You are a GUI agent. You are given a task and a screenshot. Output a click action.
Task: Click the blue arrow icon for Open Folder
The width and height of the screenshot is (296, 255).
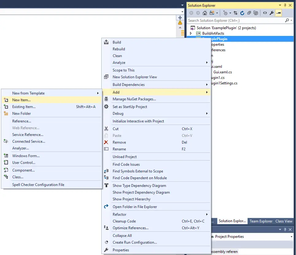(106, 207)
